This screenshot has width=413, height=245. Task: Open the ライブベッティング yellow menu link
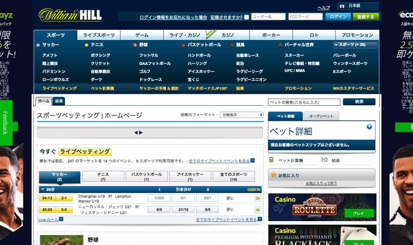60,88
